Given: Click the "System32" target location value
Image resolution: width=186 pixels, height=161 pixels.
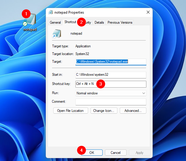Looking at the screenshot, I should 82,54.
